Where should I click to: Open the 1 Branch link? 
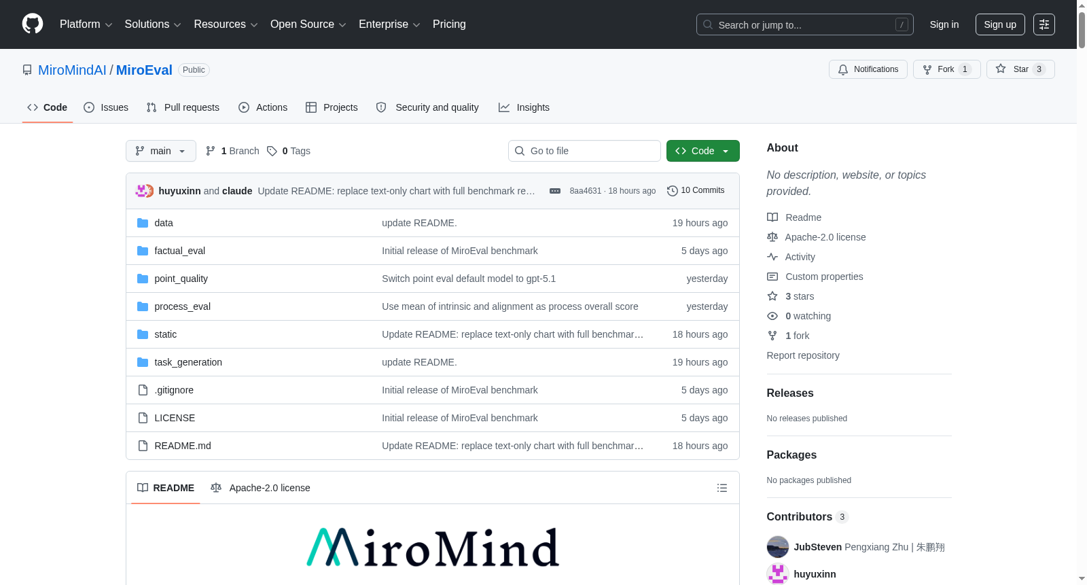pyautogui.click(x=233, y=151)
